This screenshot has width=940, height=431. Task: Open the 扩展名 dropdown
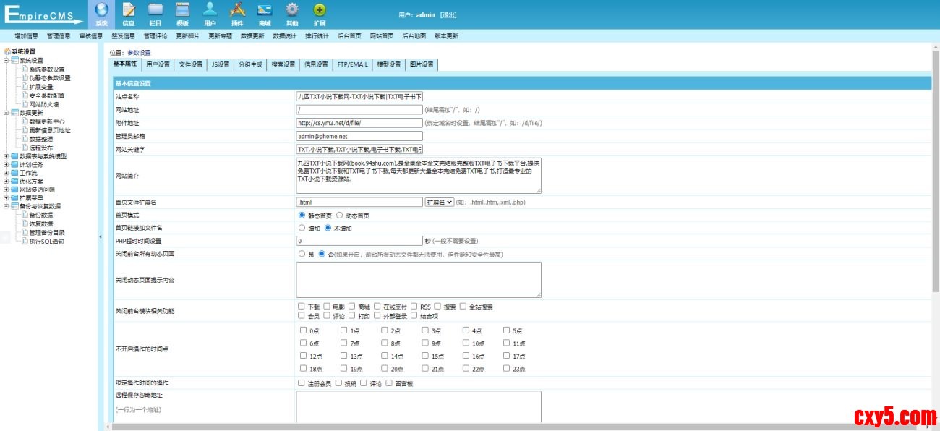[x=440, y=202]
